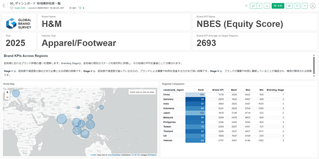This screenshot has height=159, width=319.
Task: Click the hamburger menu icon at top-left
Action: click(x=4, y=6)
